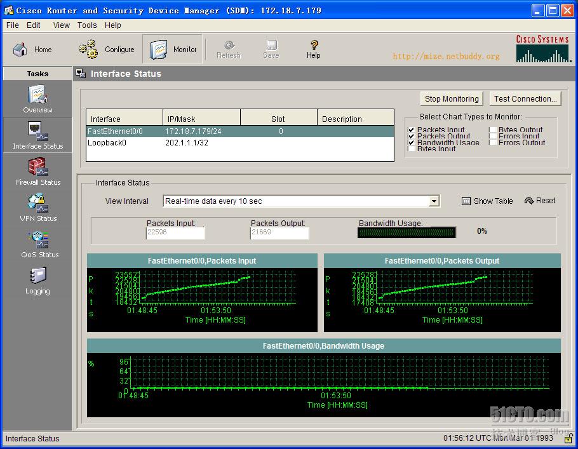Open Help question mark icon
Image resolution: width=578 pixels, height=449 pixels.
click(x=314, y=45)
